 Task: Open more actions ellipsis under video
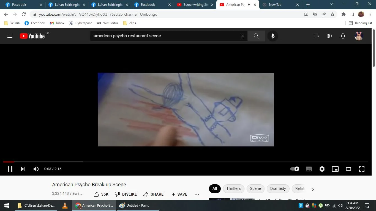click(x=197, y=195)
